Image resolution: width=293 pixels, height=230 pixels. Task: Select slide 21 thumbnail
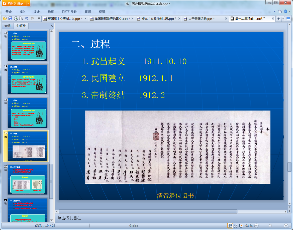[x=28, y=210]
